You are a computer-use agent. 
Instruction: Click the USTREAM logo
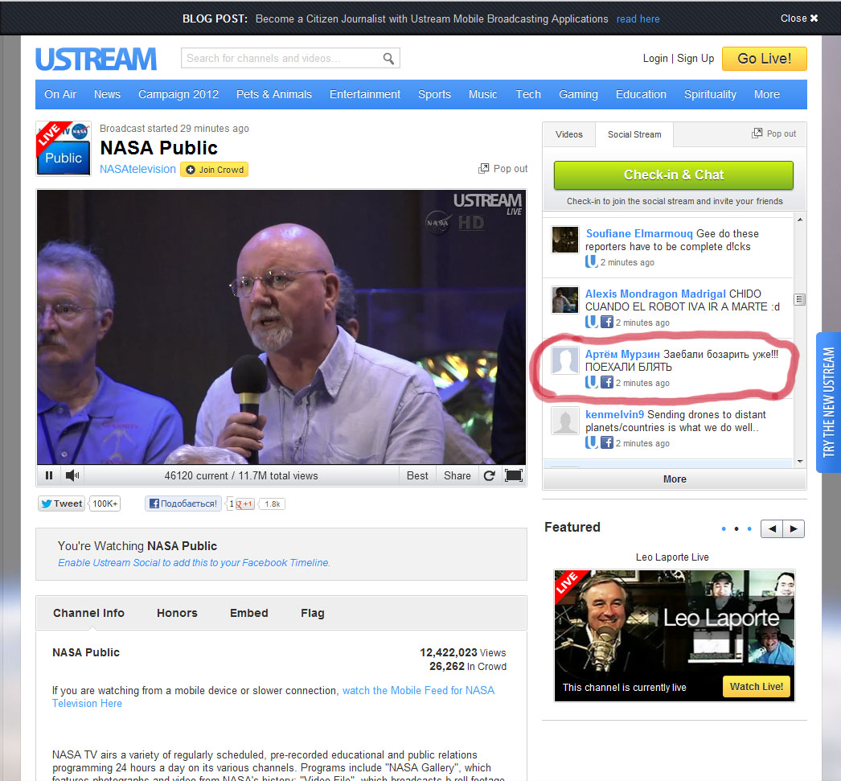point(96,59)
